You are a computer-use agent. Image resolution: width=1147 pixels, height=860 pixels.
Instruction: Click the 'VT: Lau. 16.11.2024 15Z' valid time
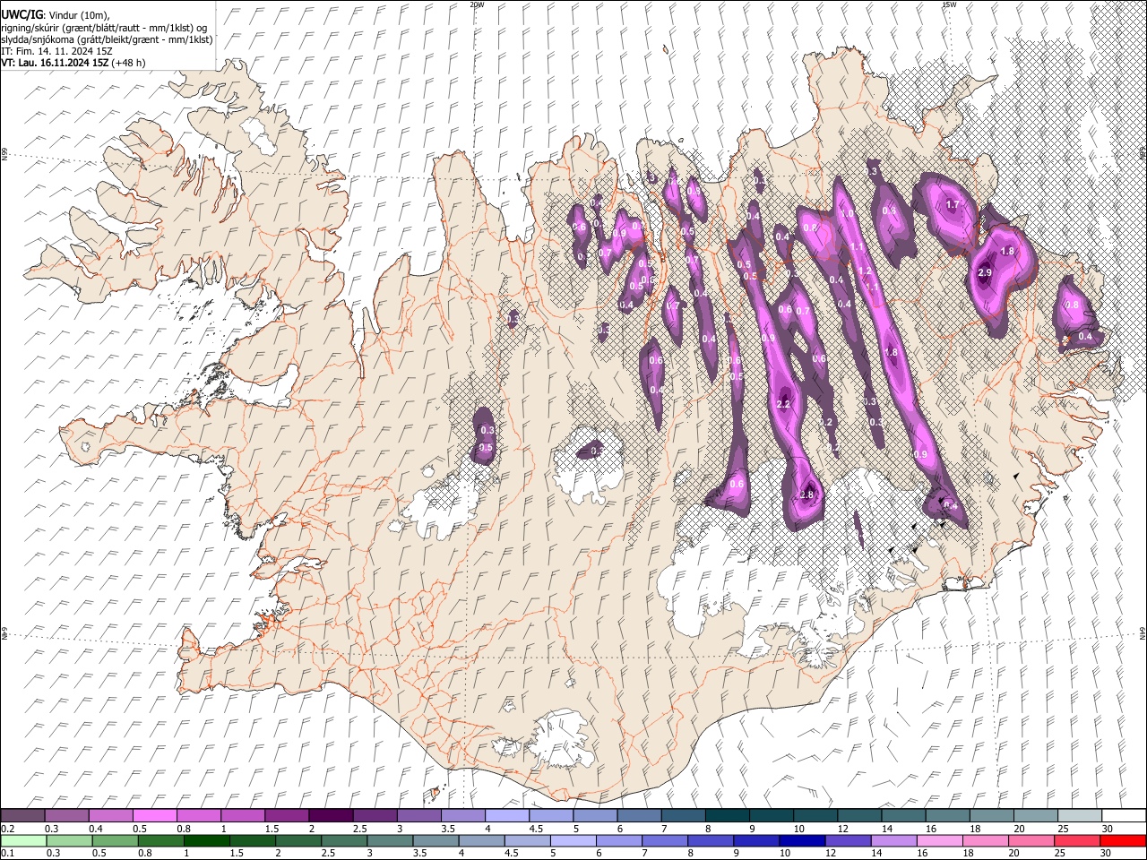point(55,63)
